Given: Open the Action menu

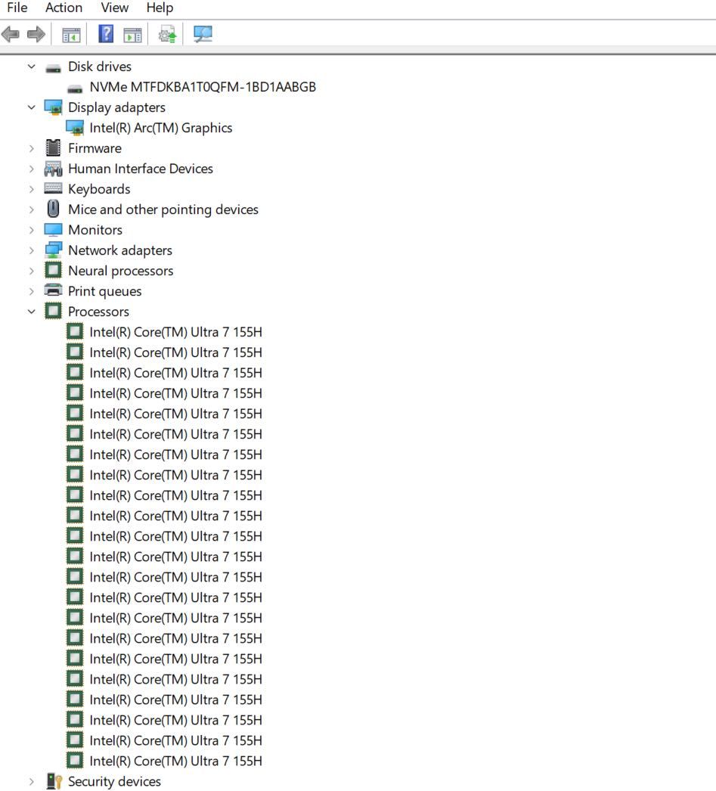Looking at the screenshot, I should click(x=64, y=8).
